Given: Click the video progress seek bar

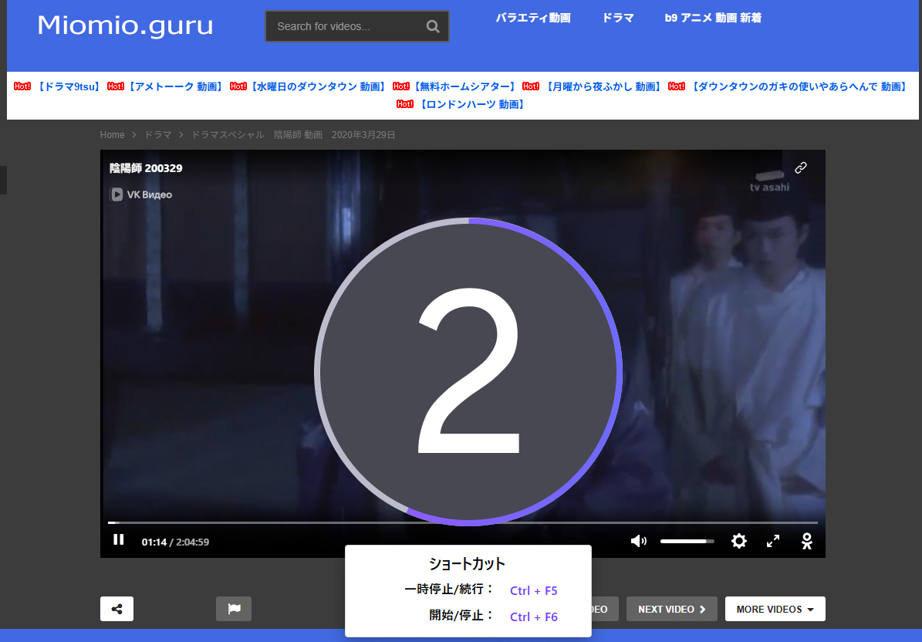Looking at the screenshot, I should tap(463, 523).
